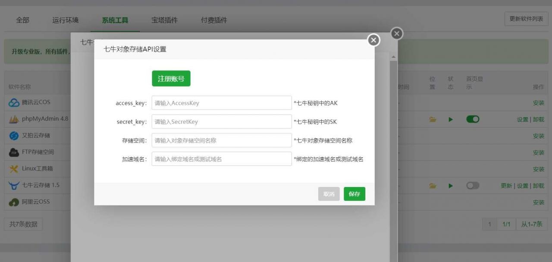This screenshot has height=262, width=552.
Task: Switch to the 运行环境 tab
Action: point(66,20)
